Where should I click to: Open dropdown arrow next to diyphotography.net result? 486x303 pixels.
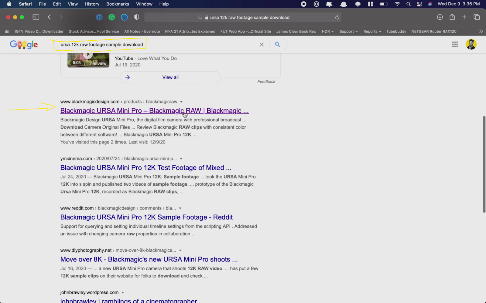(x=180, y=250)
